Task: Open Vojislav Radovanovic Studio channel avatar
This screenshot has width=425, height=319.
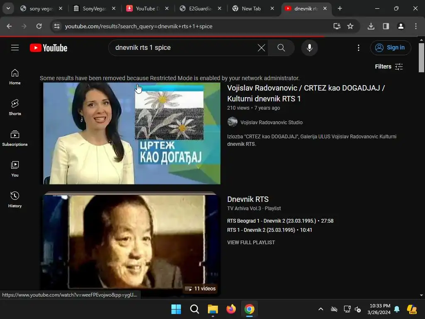Action: [232, 122]
